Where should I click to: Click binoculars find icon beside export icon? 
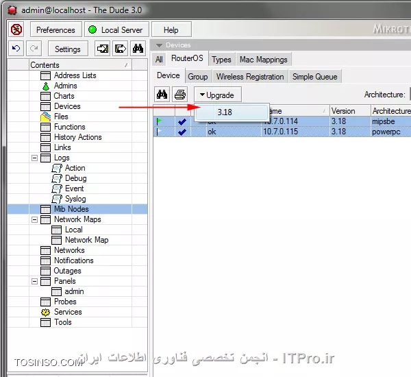coord(138,49)
